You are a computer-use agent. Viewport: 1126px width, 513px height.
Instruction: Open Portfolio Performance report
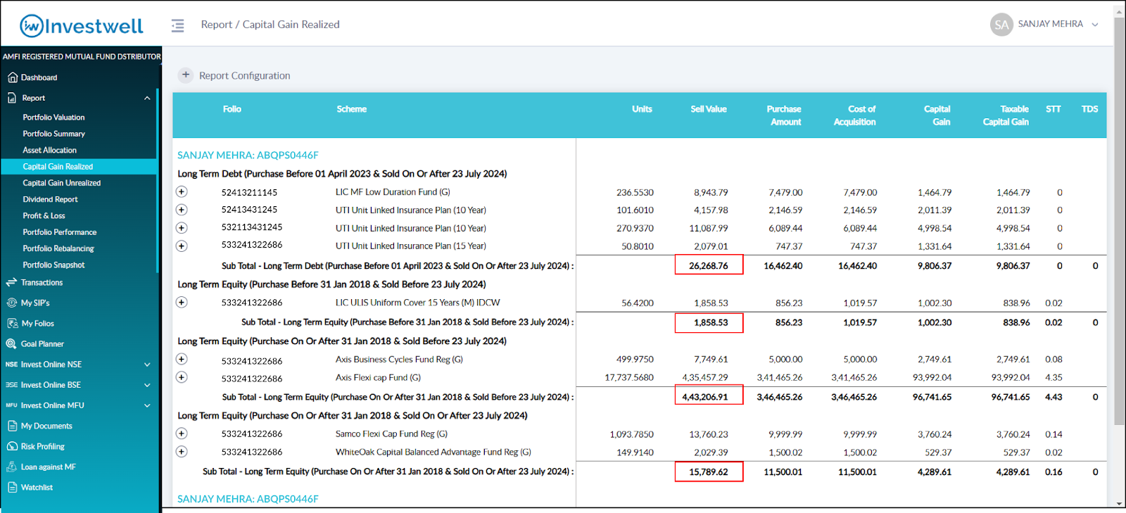click(x=60, y=232)
